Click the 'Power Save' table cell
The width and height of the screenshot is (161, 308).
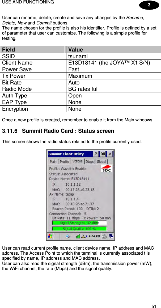pyautogui.click(x=33, y=69)
